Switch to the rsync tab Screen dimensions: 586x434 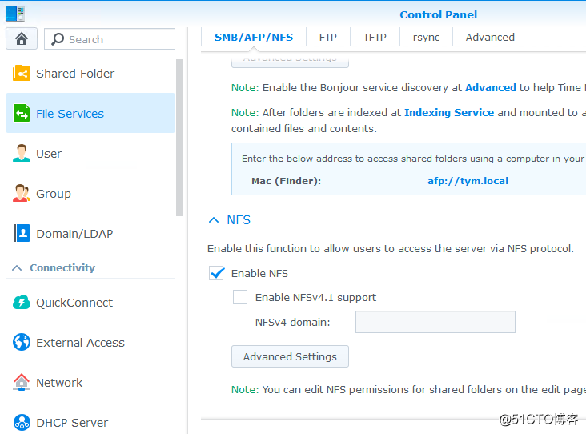click(426, 38)
